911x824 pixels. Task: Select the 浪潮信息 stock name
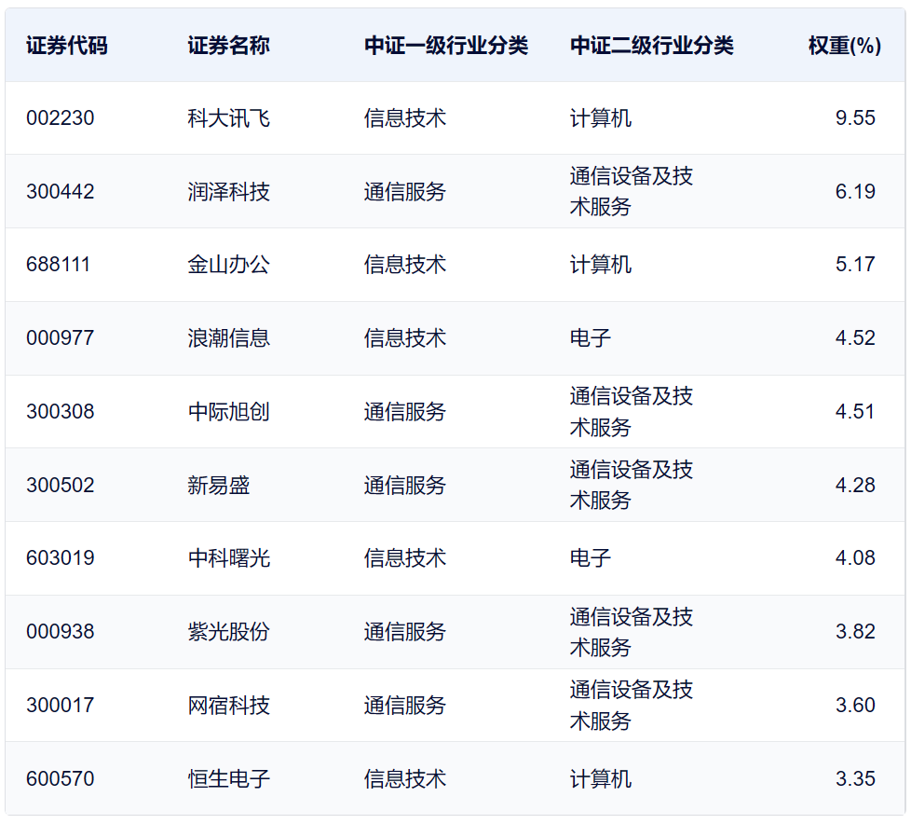click(228, 338)
